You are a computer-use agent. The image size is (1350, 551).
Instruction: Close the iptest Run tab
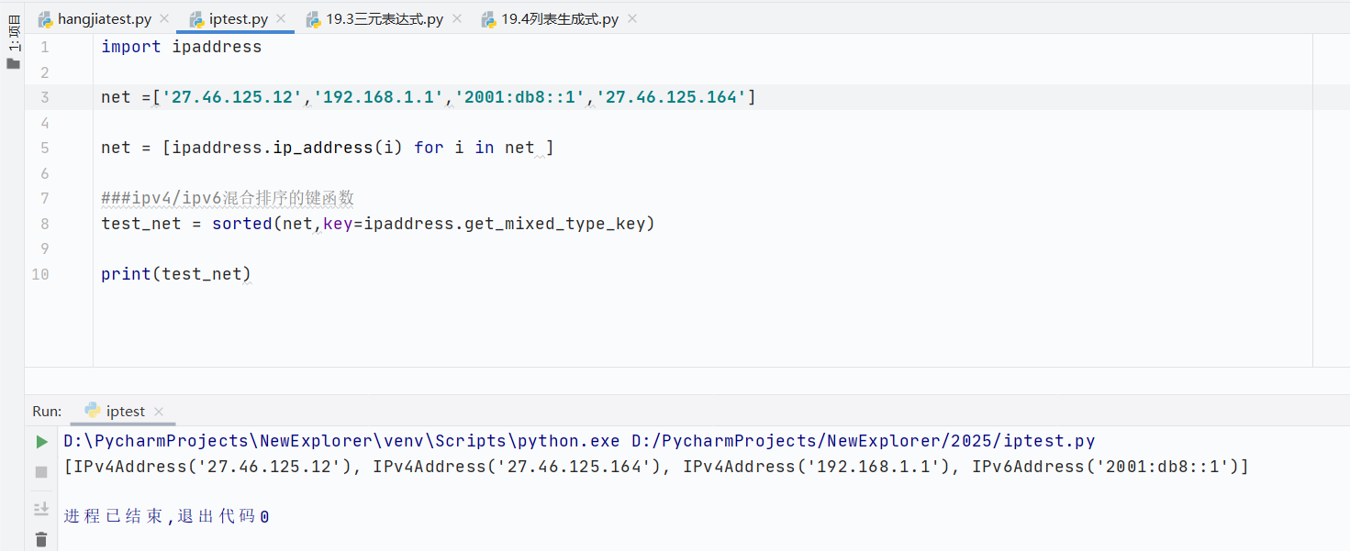(x=158, y=412)
